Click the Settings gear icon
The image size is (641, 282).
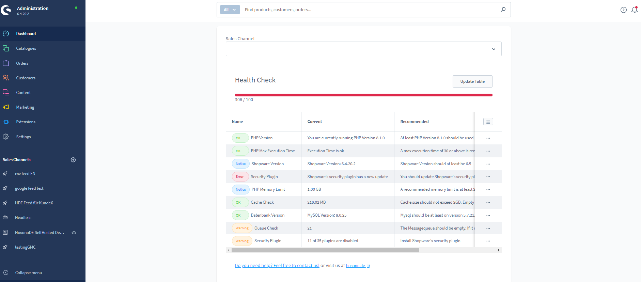6,137
